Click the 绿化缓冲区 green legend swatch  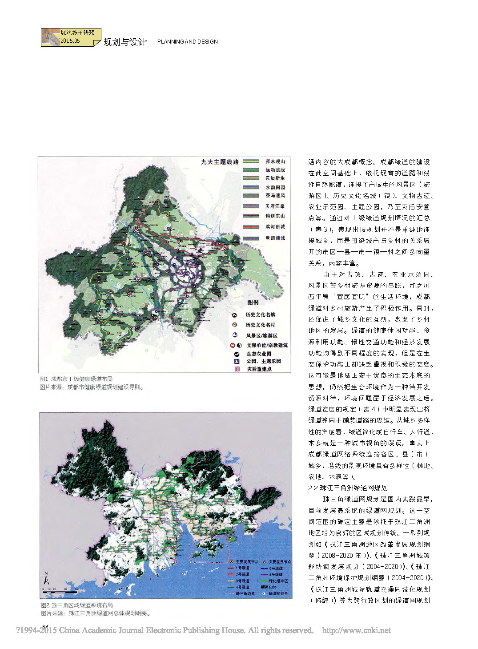264,581
